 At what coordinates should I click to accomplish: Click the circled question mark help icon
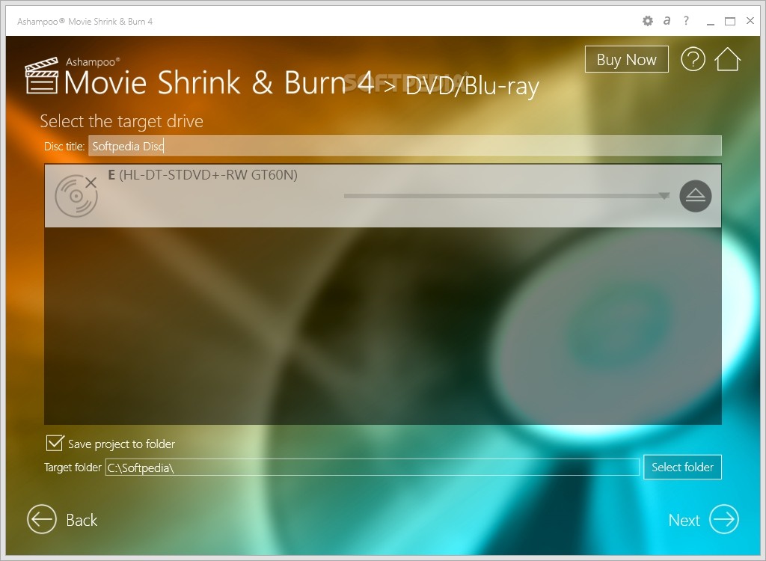(x=693, y=59)
